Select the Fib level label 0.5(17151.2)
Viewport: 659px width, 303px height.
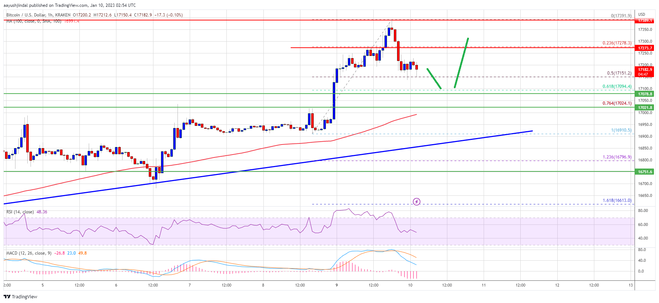point(619,73)
